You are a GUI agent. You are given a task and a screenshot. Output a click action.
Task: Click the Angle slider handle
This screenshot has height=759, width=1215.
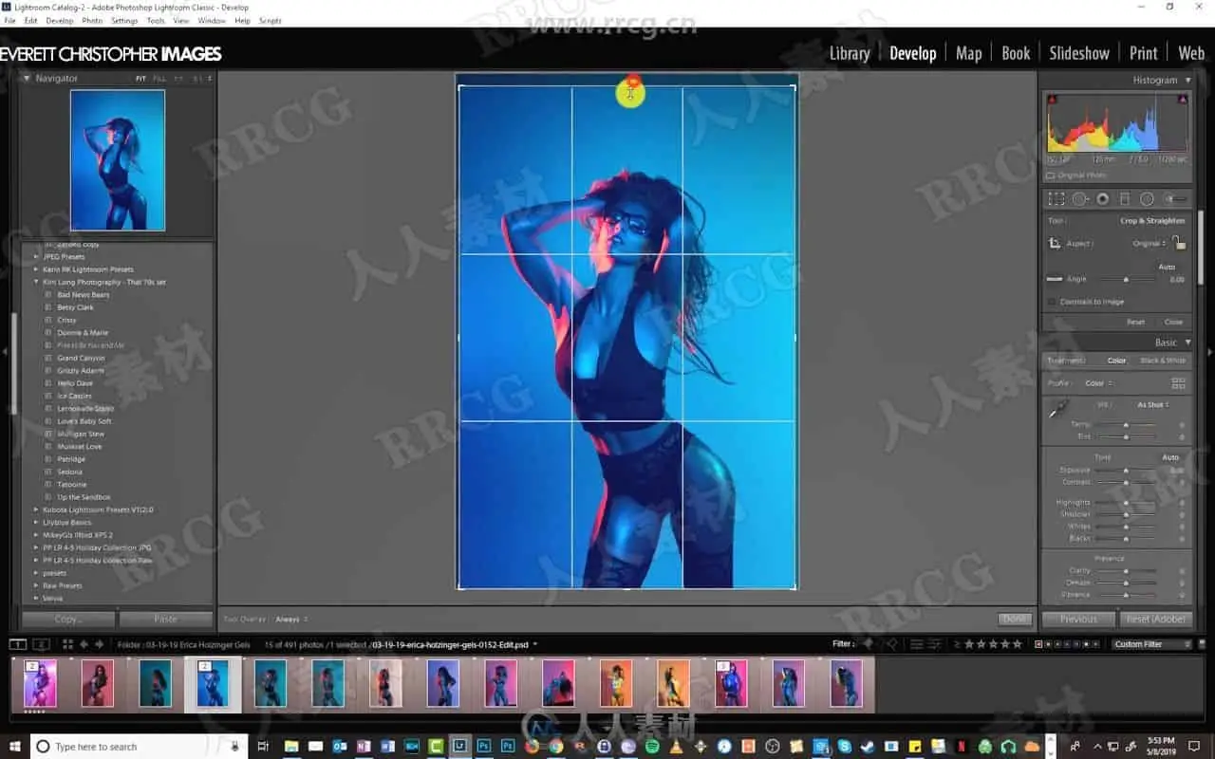pyautogui.click(x=1126, y=280)
